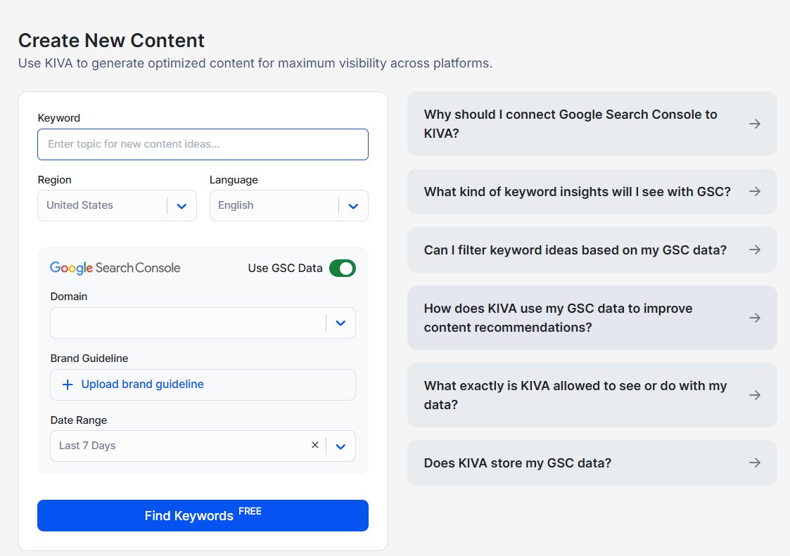The image size is (790, 556).
Task: Click Upload brand guideline link
Action: pyautogui.click(x=143, y=384)
